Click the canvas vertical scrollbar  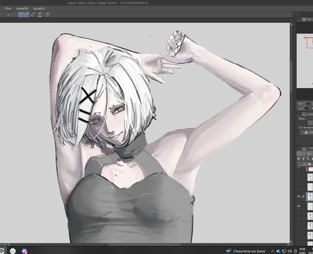pos(291,77)
